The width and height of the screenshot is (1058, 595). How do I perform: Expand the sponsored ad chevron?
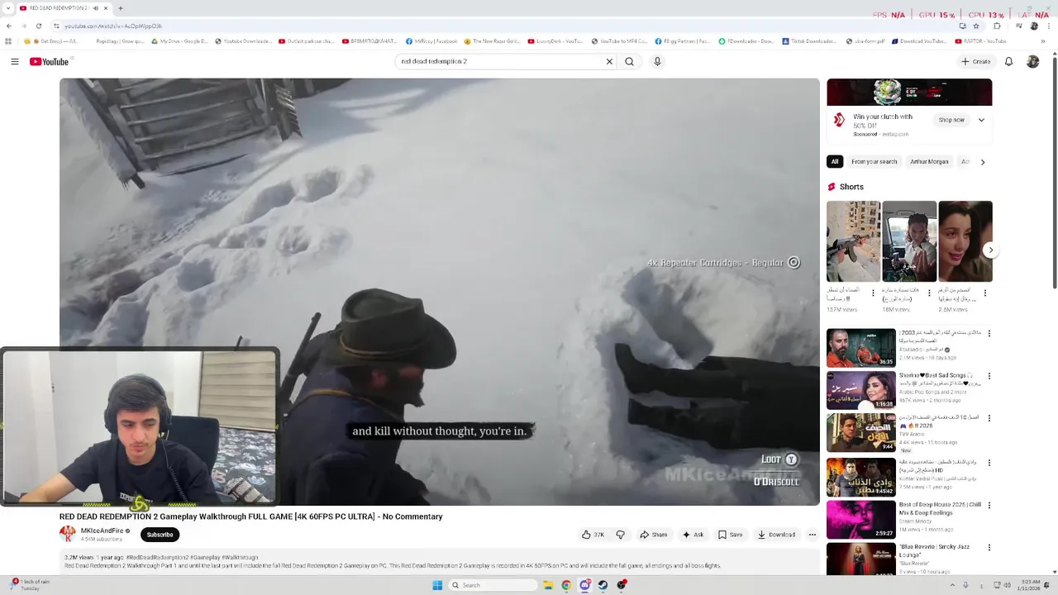pos(981,120)
